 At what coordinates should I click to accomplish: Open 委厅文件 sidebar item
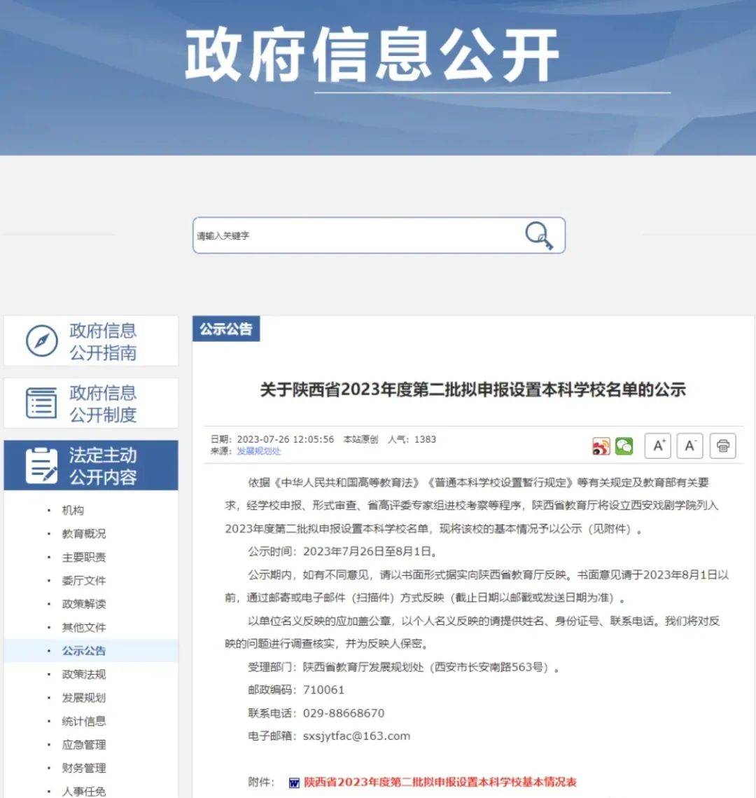[84, 580]
